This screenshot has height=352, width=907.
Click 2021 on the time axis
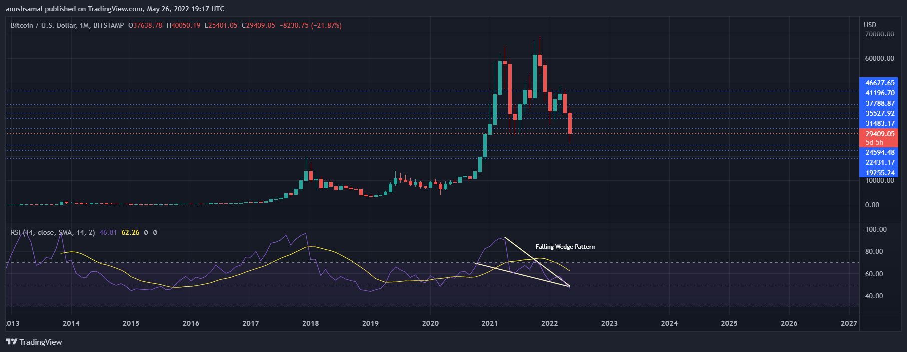click(489, 323)
